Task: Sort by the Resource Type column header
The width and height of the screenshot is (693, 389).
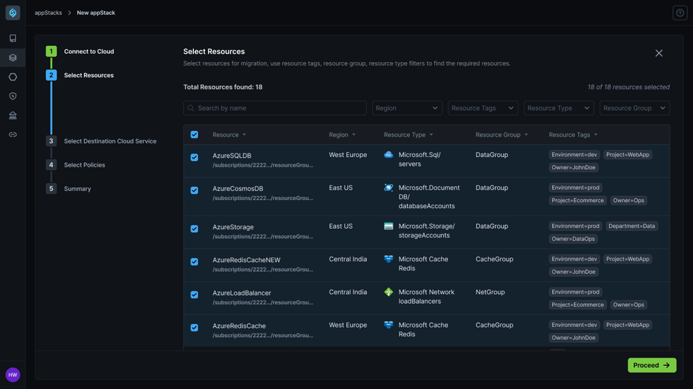Action: [408, 134]
